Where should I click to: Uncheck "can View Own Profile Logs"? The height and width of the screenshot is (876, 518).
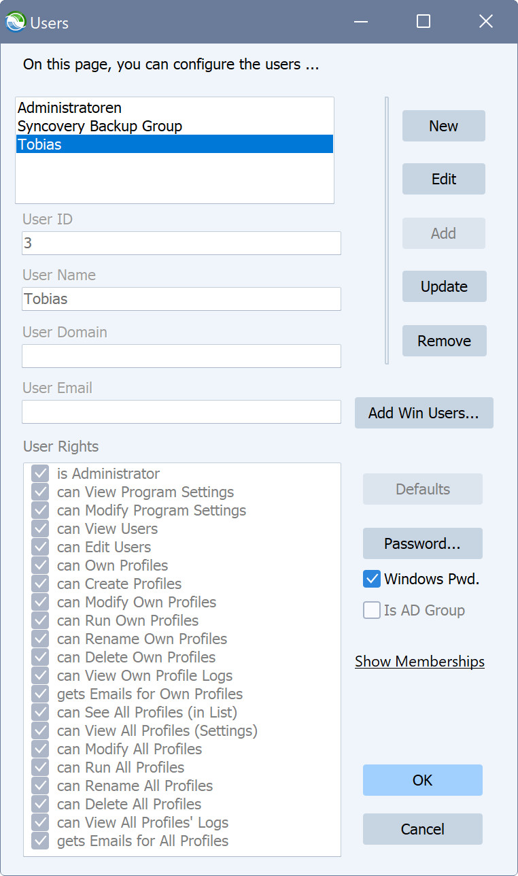(x=39, y=675)
